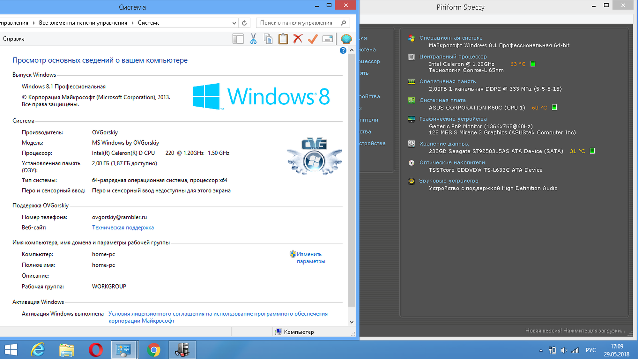Image resolution: width=638 pixels, height=359 pixels.
Task: Click Изменить параметры link
Action: (x=311, y=258)
